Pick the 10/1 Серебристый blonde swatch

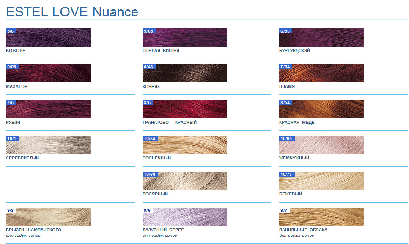[x=48, y=145]
